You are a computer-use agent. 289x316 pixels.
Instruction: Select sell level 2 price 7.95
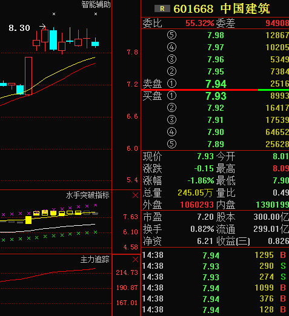coord(216,71)
